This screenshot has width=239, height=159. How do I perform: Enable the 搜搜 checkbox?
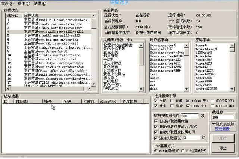(172, 106)
